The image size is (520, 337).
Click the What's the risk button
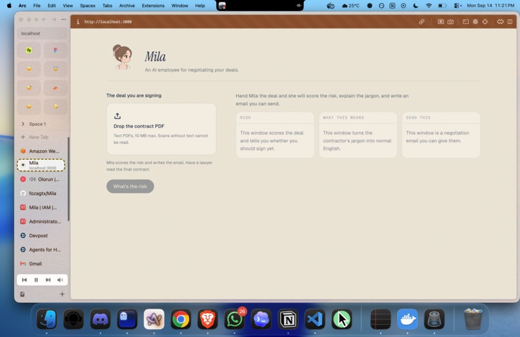pyautogui.click(x=130, y=187)
